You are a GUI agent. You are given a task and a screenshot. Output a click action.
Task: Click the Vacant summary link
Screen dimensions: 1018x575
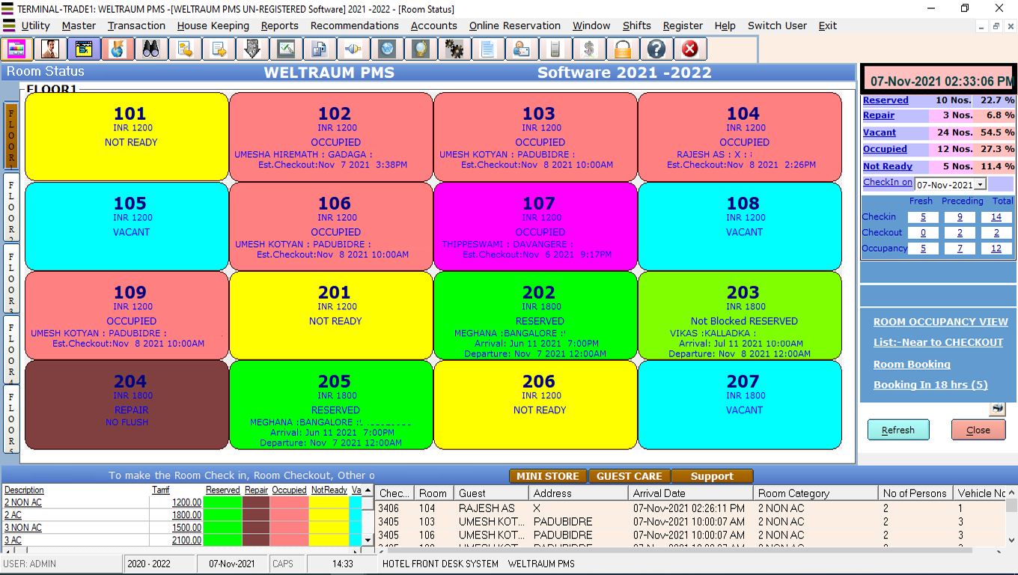880,133
